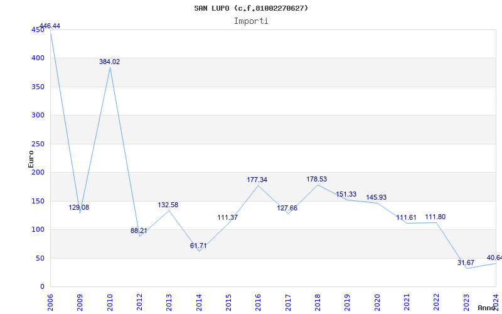Click the 2016 x-axis year label
Viewport: 502px width, 314px height.
pos(259,303)
